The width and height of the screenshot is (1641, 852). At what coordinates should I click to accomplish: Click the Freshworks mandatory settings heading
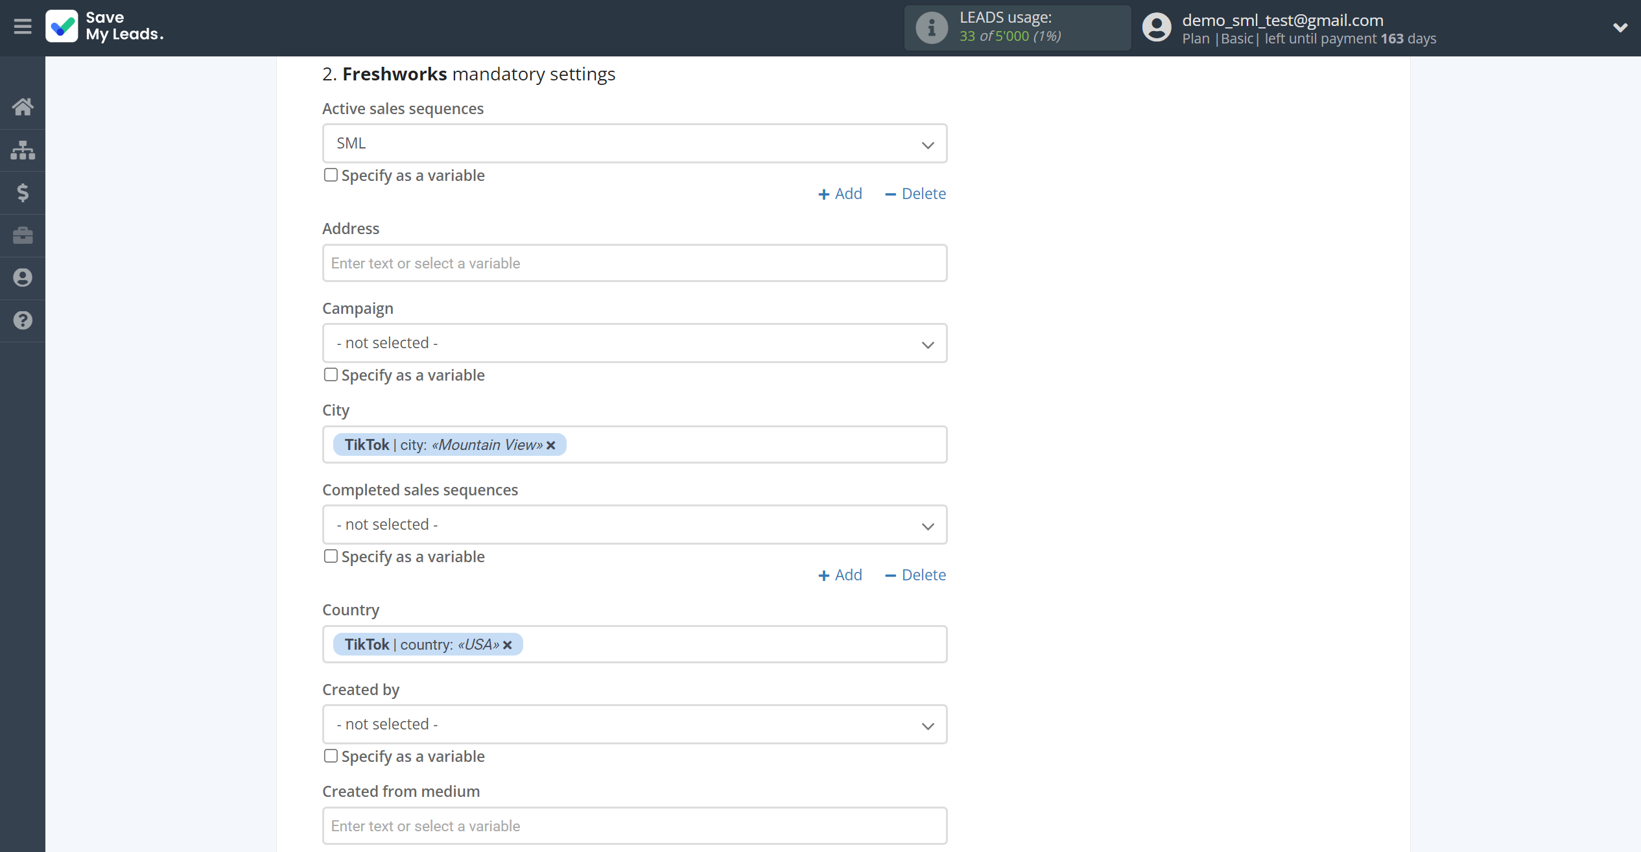469,75
